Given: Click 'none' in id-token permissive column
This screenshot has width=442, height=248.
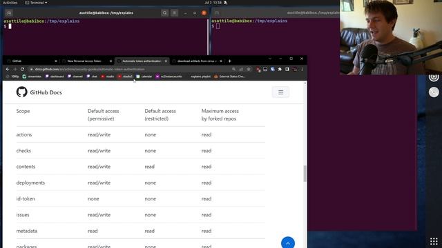Looking at the screenshot, I should pos(93,199).
